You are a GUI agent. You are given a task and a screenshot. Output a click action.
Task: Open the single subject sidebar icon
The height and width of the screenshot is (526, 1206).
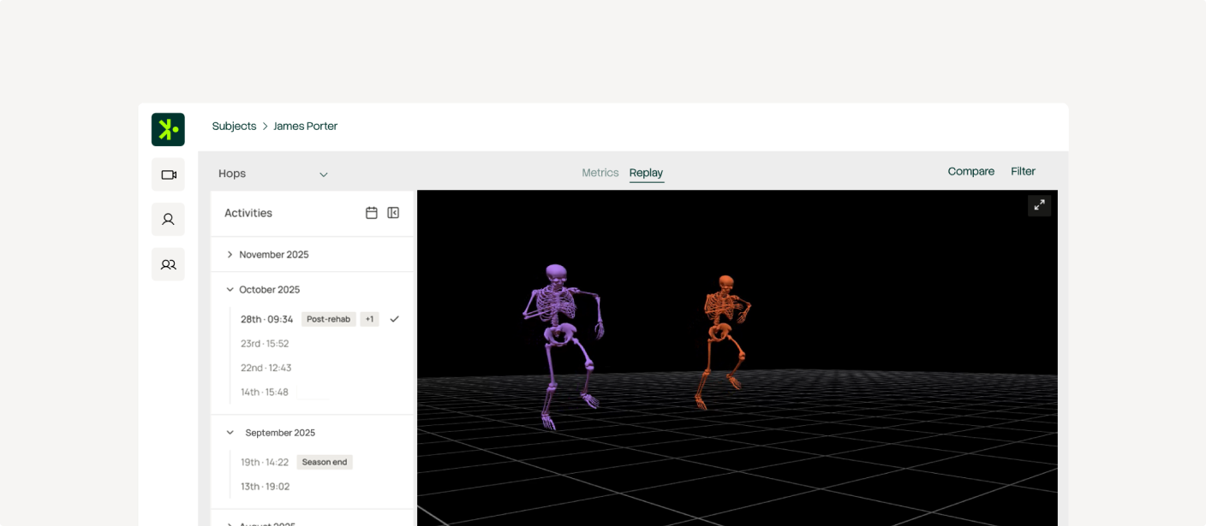(168, 219)
